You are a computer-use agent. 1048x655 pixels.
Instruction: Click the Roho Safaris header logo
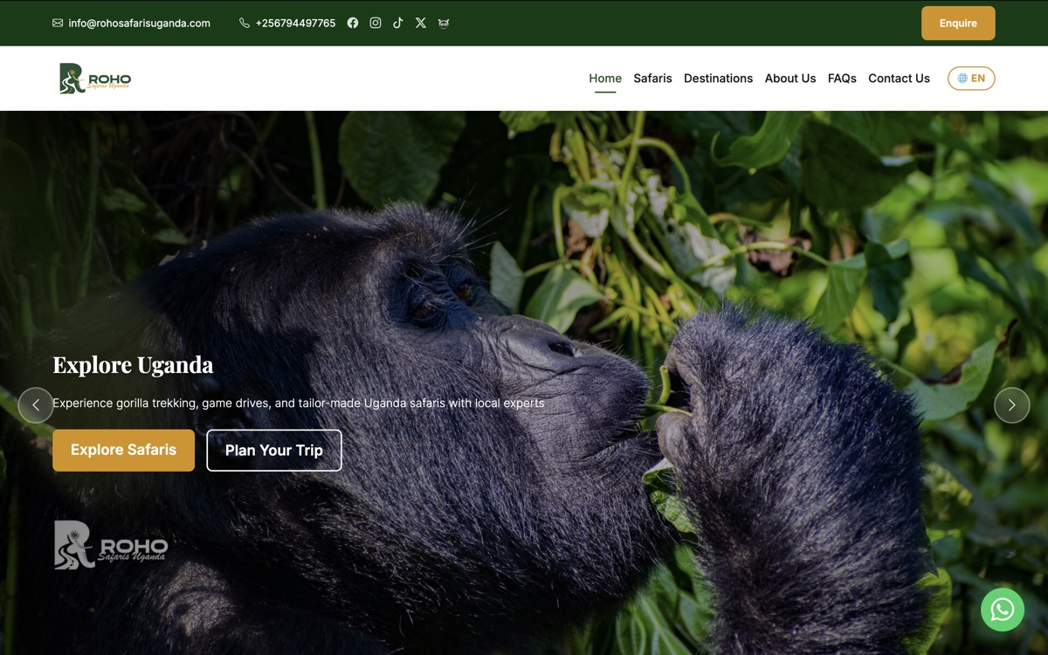[x=95, y=78]
